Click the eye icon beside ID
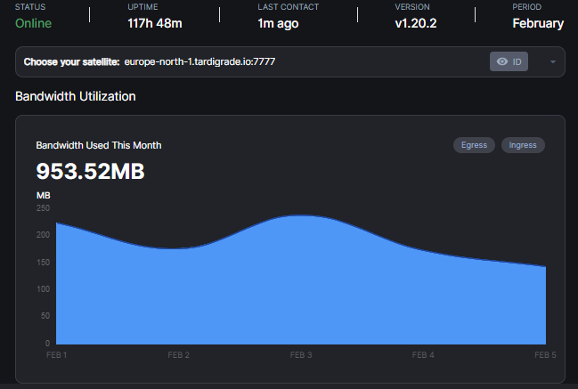This screenshot has width=578, height=389. pos(502,61)
